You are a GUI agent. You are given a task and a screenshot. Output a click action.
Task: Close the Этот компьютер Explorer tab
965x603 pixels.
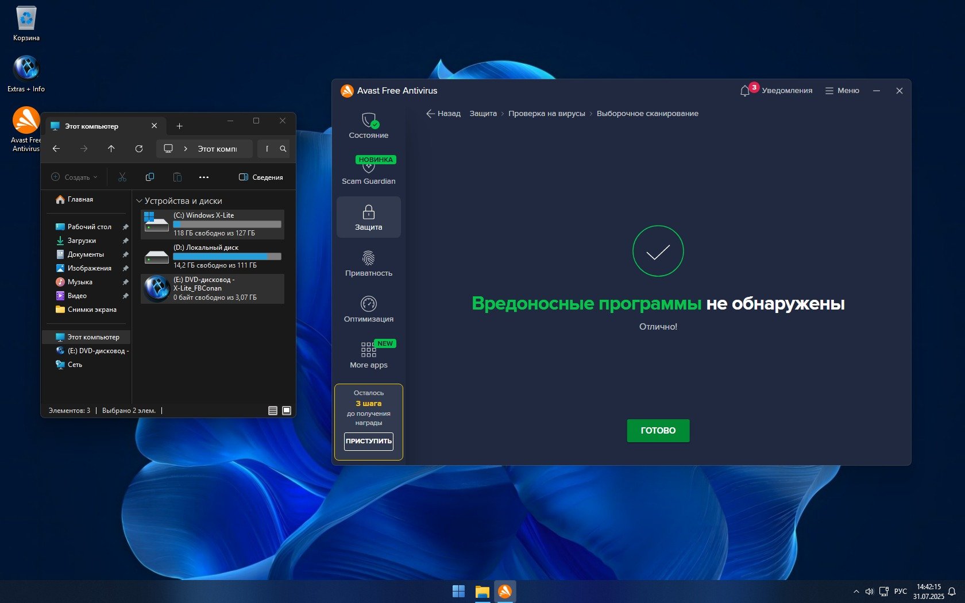155,126
